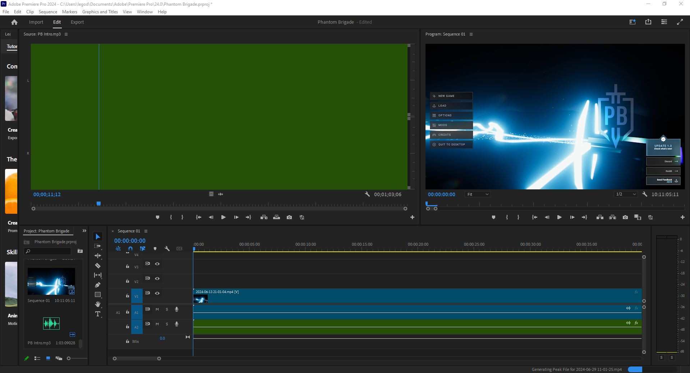The image size is (690, 373).
Task: Open Program Sequence 01 panel menu
Action: 471,34
